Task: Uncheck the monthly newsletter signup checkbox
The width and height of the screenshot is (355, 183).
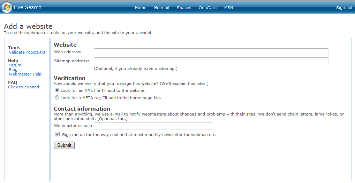Action: [57, 134]
